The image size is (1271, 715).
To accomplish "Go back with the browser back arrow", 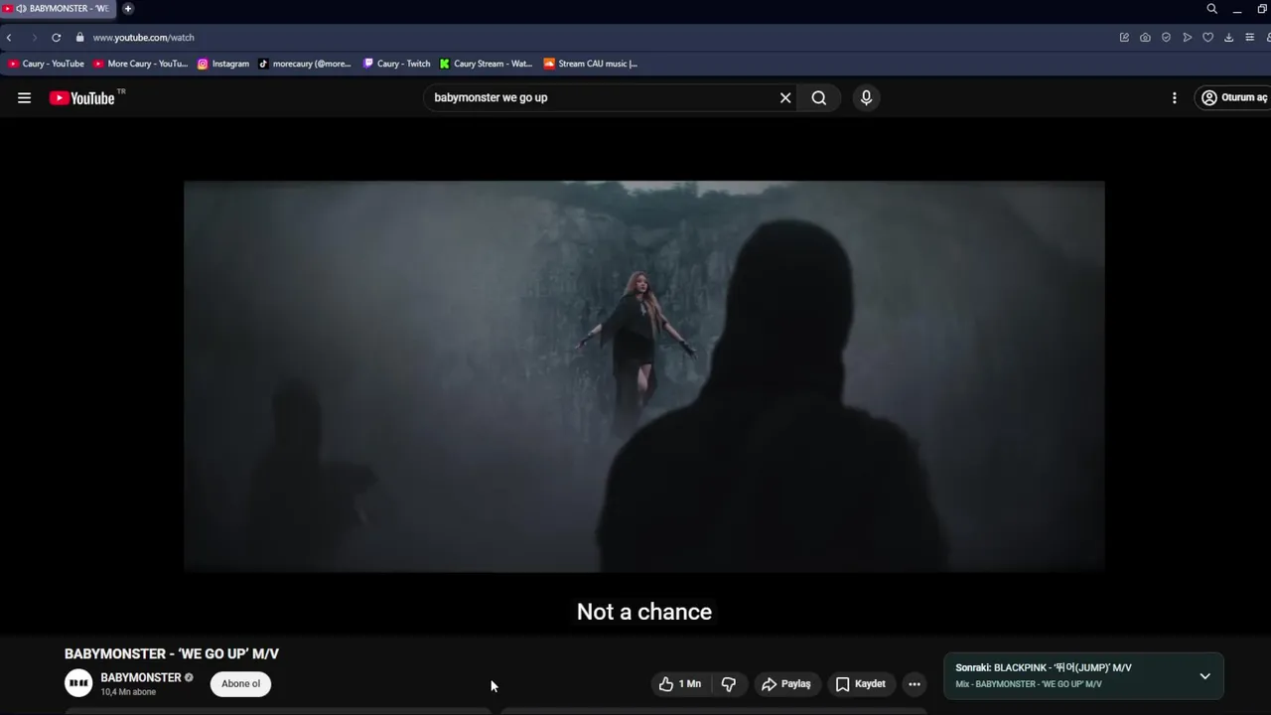I will tap(9, 37).
